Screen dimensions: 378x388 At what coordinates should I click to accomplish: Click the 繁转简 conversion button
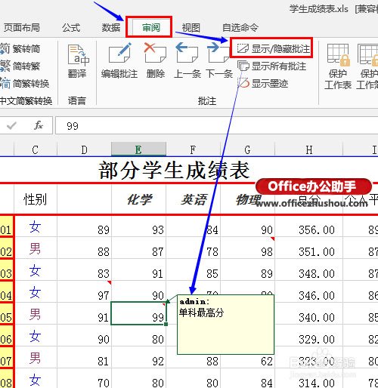[x=20, y=48]
